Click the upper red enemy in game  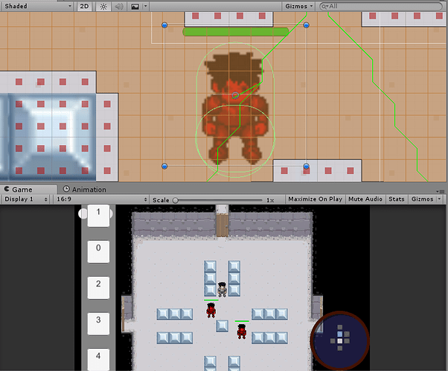211,310
